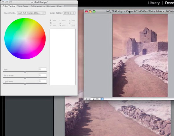The image size is (174, 136).
Task: Open the zoom percentage stepper arrows
Action: (x=102, y=99)
